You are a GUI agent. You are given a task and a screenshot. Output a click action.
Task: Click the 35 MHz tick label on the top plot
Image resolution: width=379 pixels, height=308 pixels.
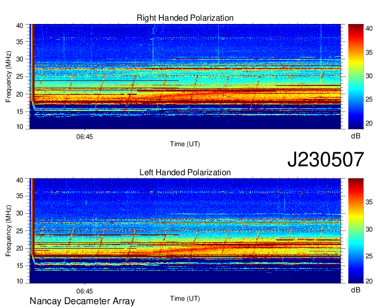point(20,42)
